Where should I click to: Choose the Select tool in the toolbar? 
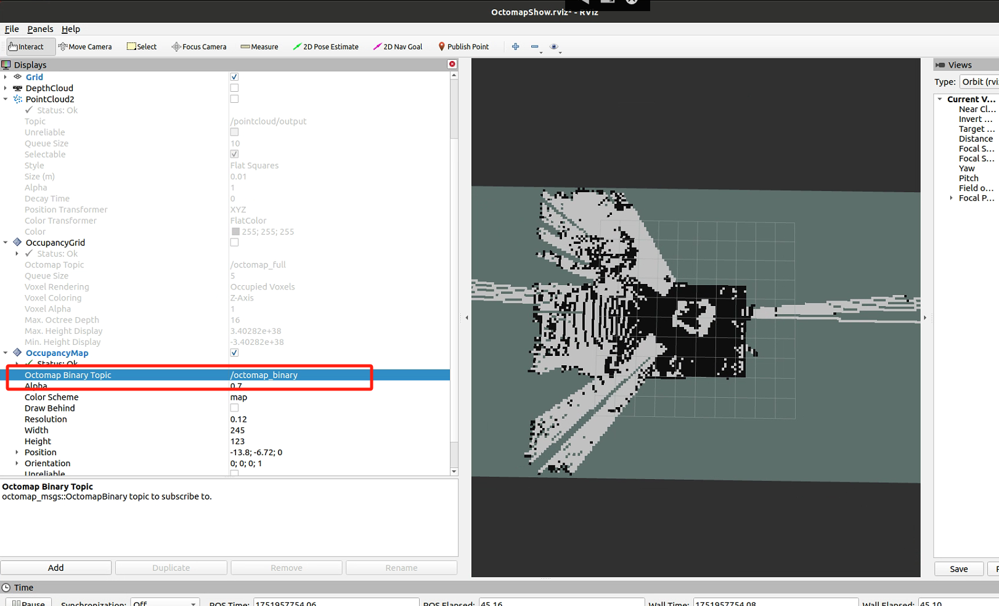[x=141, y=46]
